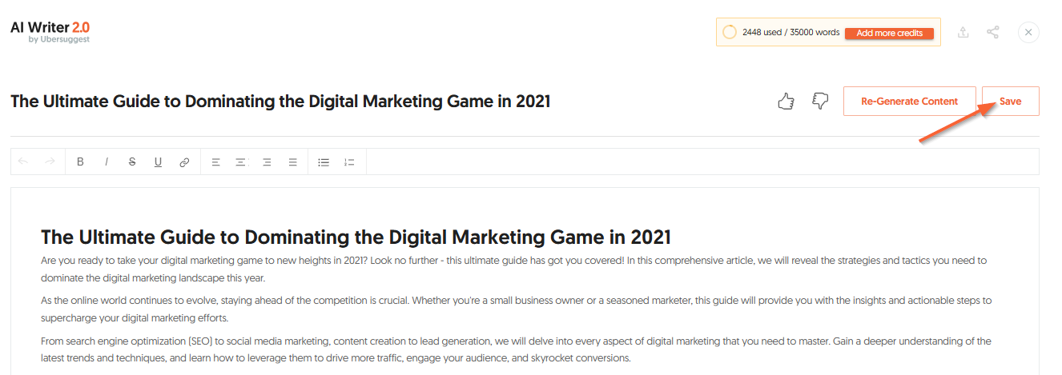Viewport: 1062px width, 375px height.
Task: Center align the text
Action: pos(240,162)
